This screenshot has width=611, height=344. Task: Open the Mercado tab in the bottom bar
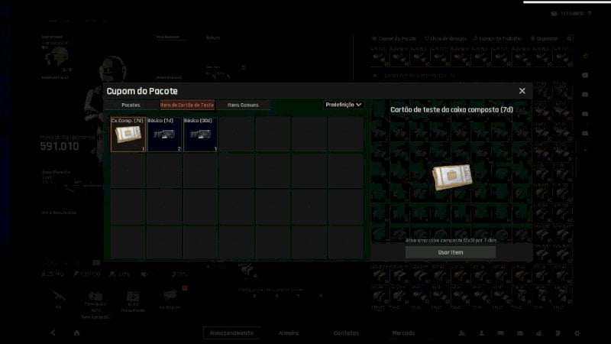(x=403, y=333)
